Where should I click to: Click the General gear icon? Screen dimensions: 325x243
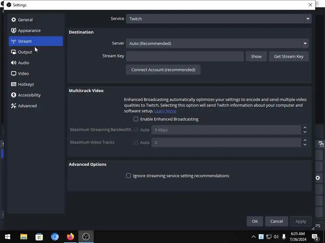point(13,20)
